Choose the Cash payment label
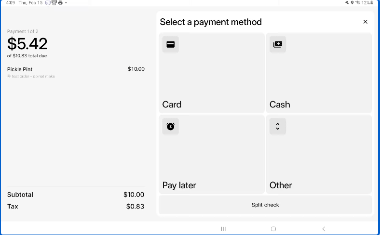380x235 pixels. coord(280,104)
